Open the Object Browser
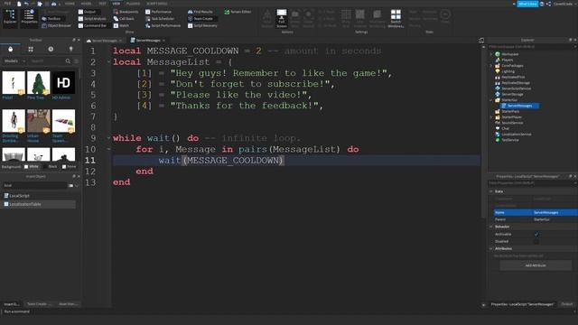Screen dimensions: 578x325 (x=56, y=26)
